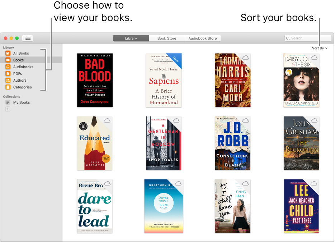Select the All Books sidebar icon
This screenshot has width=335, height=242.
coord(8,53)
